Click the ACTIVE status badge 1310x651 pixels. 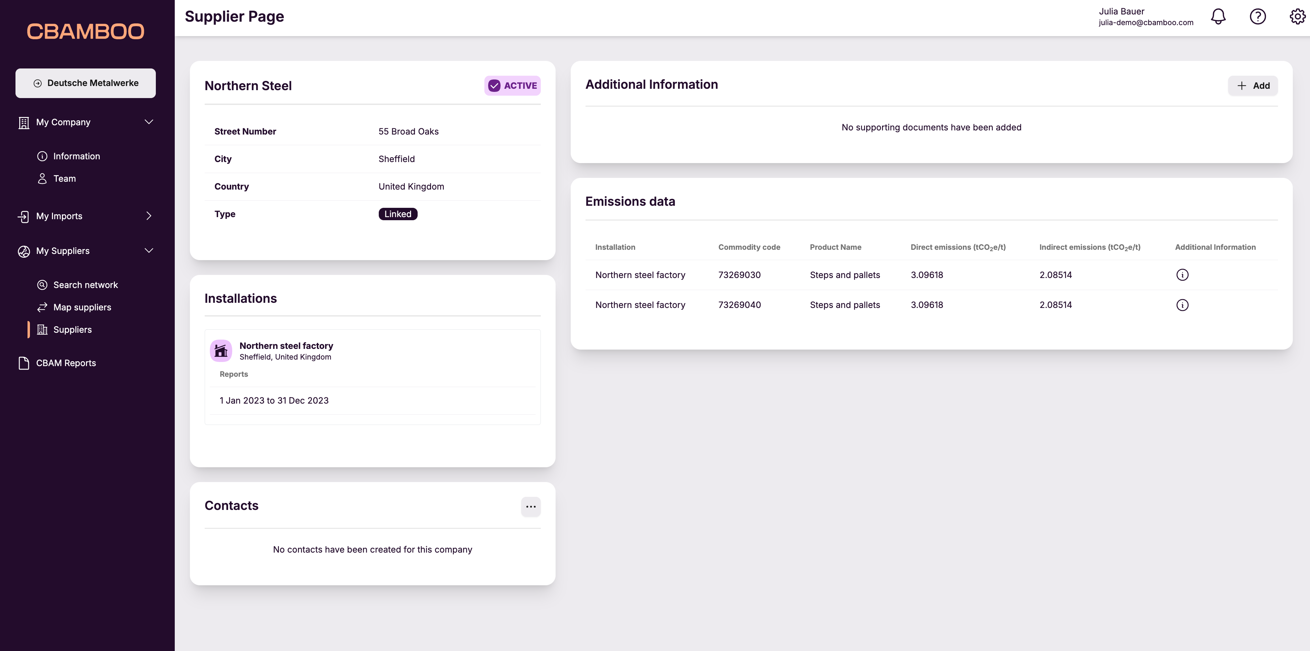(512, 85)
